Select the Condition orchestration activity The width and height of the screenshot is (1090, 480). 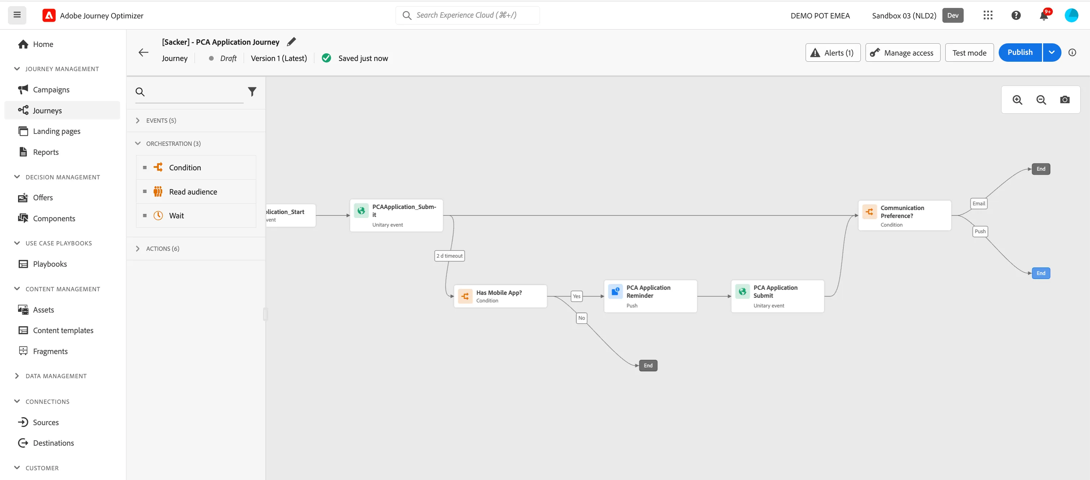point(196,167)
